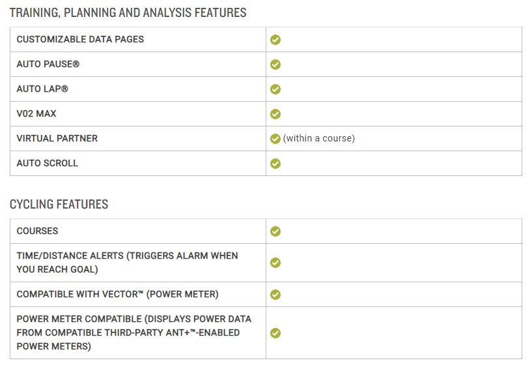
Task: Click the Time/Distance Alerts checkmark icon
Action: [275, 263]
